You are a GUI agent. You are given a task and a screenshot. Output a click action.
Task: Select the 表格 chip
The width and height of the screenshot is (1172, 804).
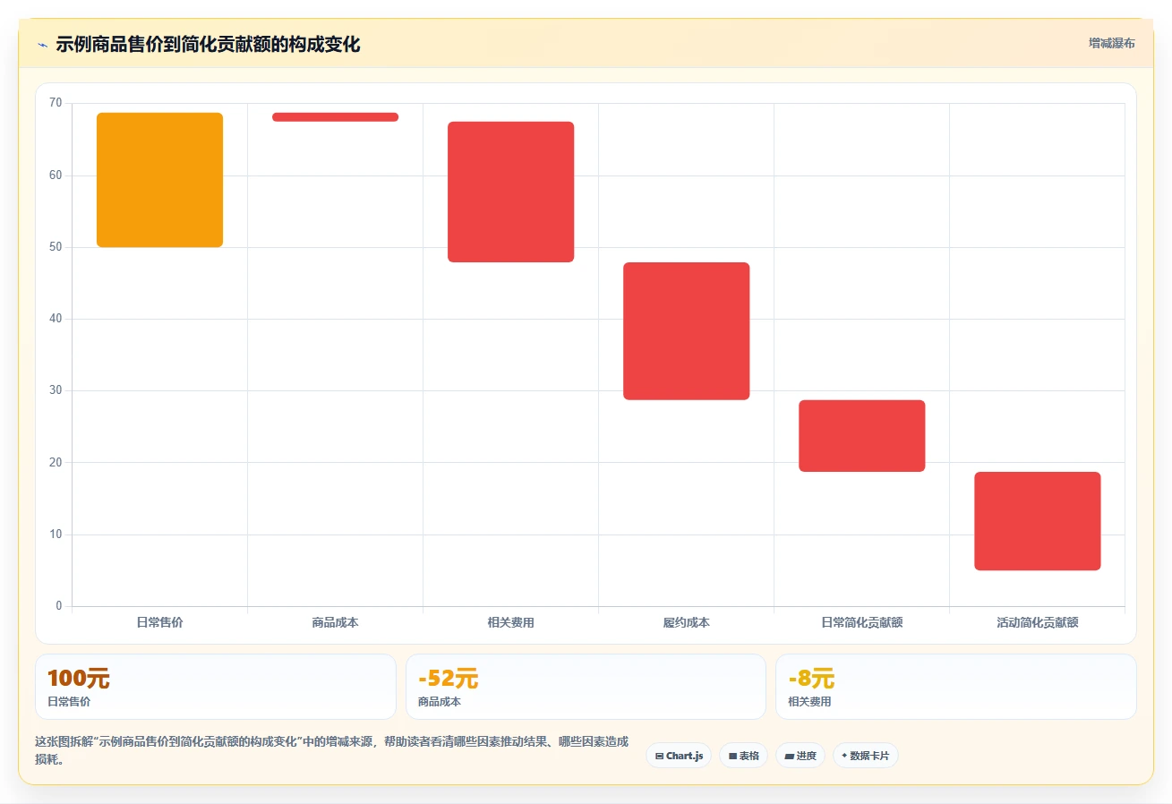tap(743, 756)
